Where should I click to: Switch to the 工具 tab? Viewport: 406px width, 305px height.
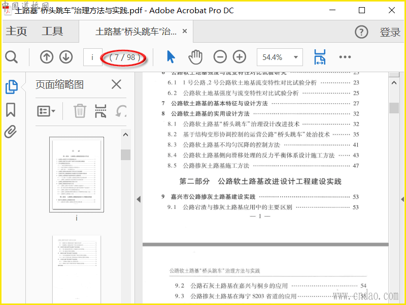tap(52, 32)
